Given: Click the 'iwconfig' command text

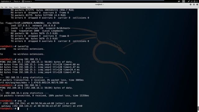Looking at the screenshot, I should point(23,46).
